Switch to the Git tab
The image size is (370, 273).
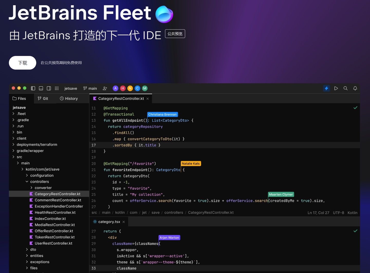[x=43, y=99]
